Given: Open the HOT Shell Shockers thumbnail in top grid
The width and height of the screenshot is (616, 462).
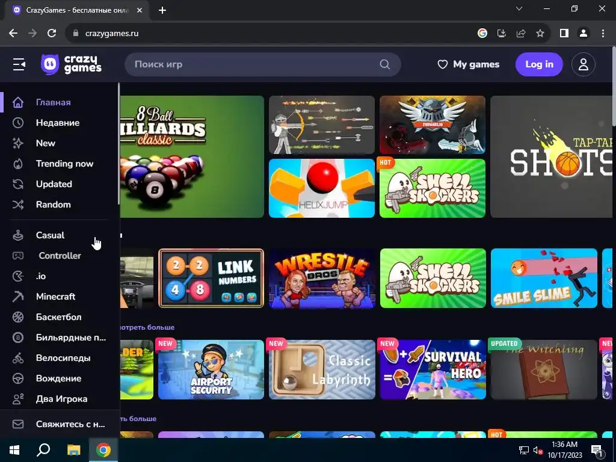Looking at the screenshot, I should tap(433, 188).
